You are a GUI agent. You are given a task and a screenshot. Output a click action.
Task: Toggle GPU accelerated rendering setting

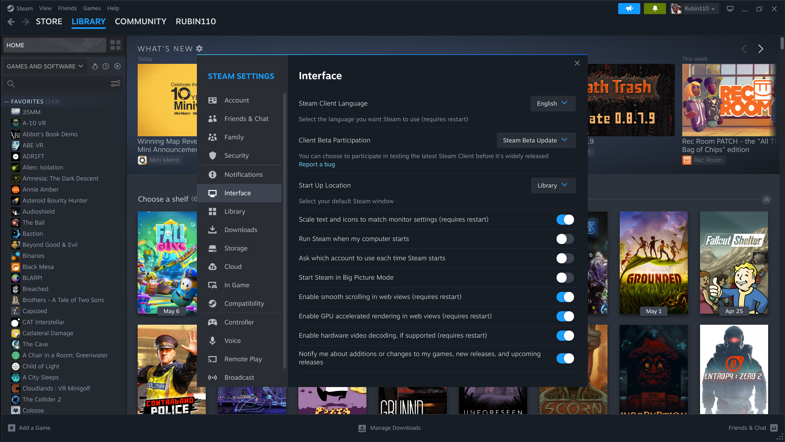(565, 316)
